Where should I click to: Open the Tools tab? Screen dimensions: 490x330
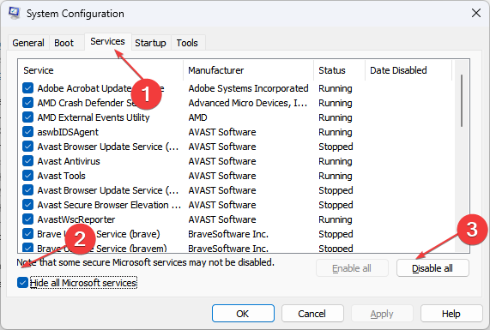click(187, 43)
